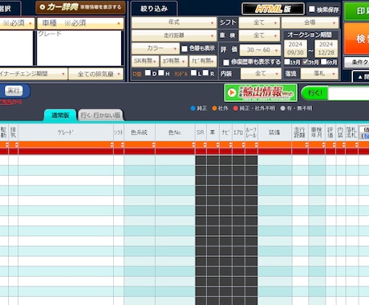Click the red こちらから link
369x305 pixels.
point(10,102)
